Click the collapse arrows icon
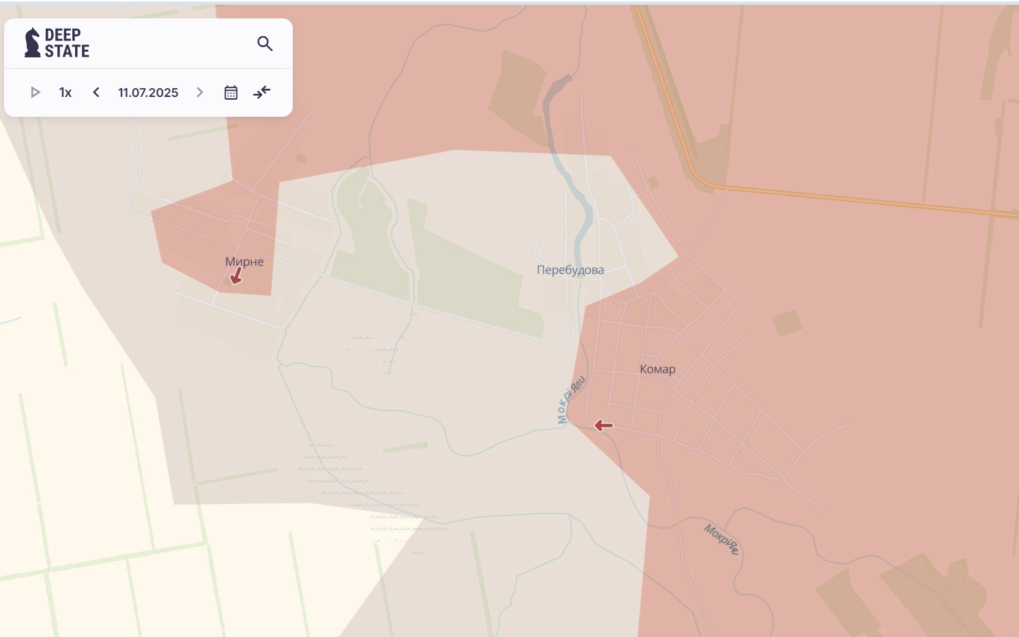This screenshot has height=637, width=1019. click(x=262, y=92)
